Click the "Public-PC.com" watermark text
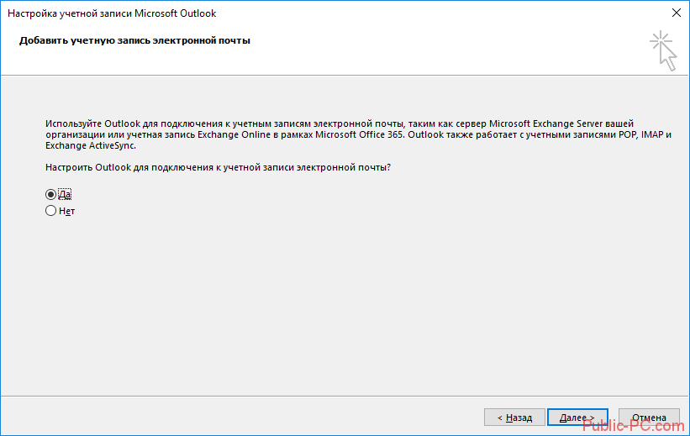 pyautogui.click(x=633, y=426)
